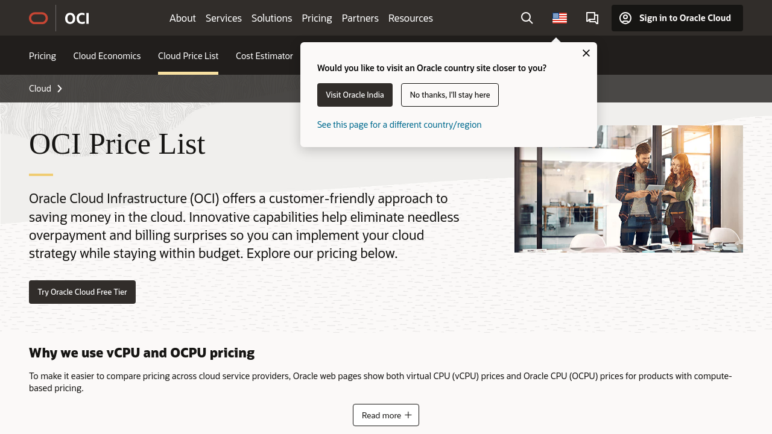772x434 pixels.
Task: Click Sign in to Oracle Cloud
Action: [677, 18]
